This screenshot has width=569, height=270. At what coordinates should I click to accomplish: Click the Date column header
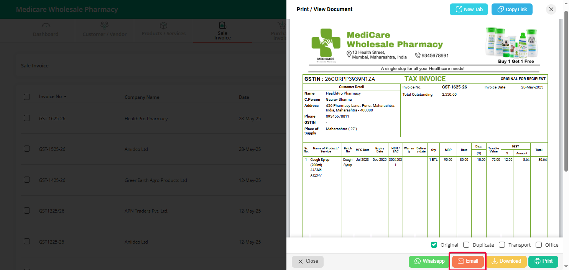coord(244,97)
